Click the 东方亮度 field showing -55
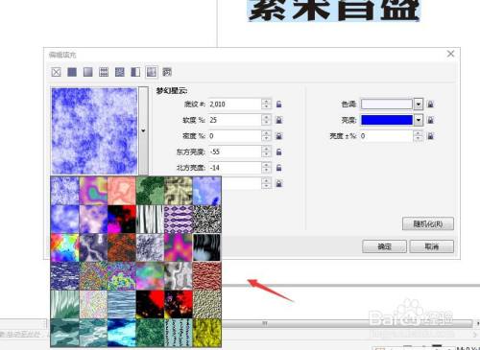 point(235,152)
